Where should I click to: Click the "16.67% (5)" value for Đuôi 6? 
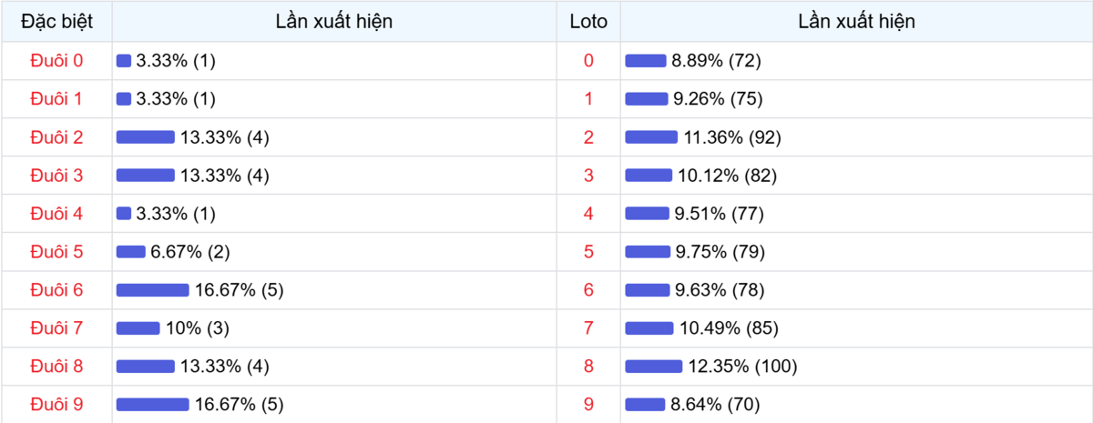[240, 290]
